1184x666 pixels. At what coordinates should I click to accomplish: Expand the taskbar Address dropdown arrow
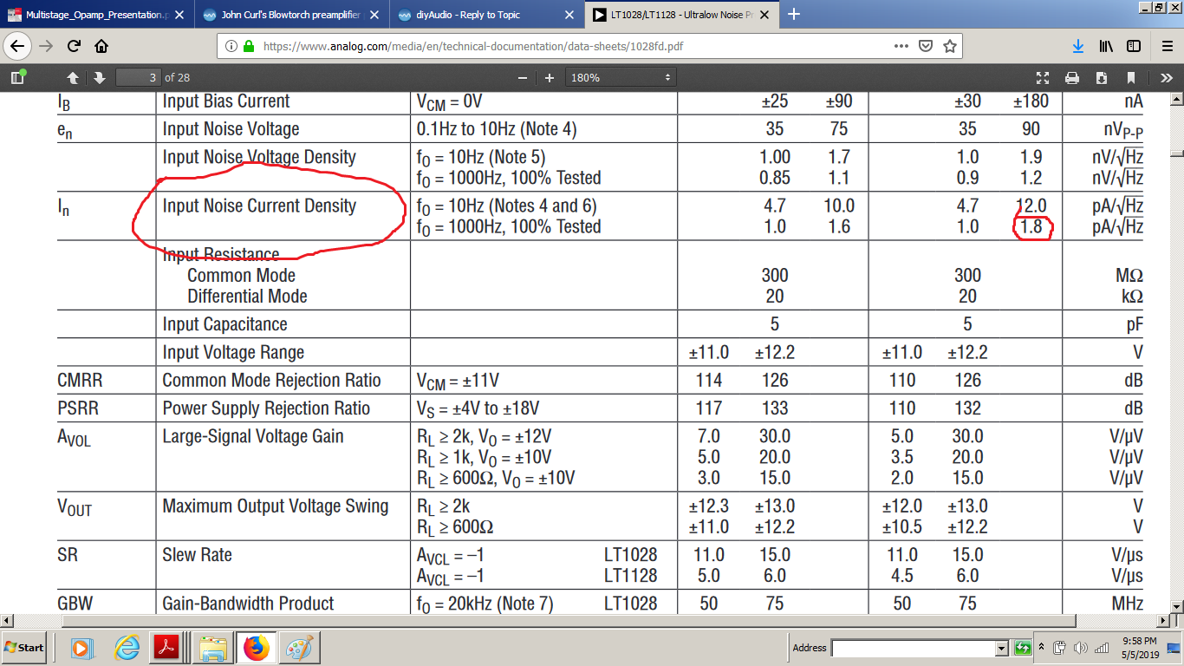coord(1002,648)
